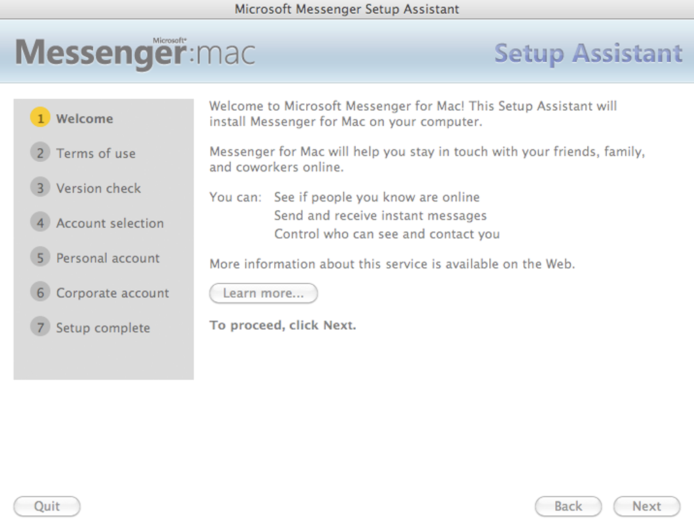Click the Back button

click(568, 507)
